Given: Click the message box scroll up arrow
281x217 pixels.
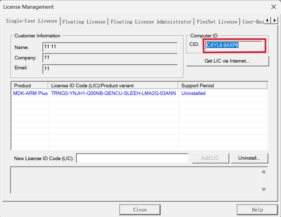Looking at the screenshot, I should (264, 172).
